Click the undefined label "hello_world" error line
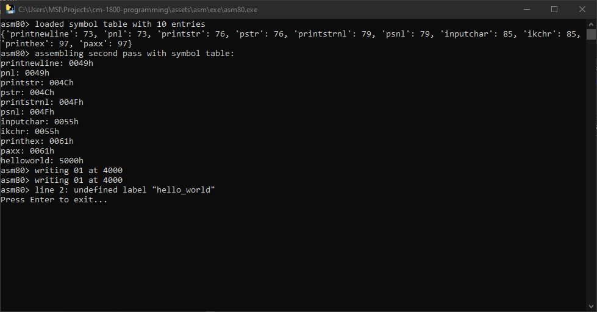597x312 pixels. coord(108,190)
